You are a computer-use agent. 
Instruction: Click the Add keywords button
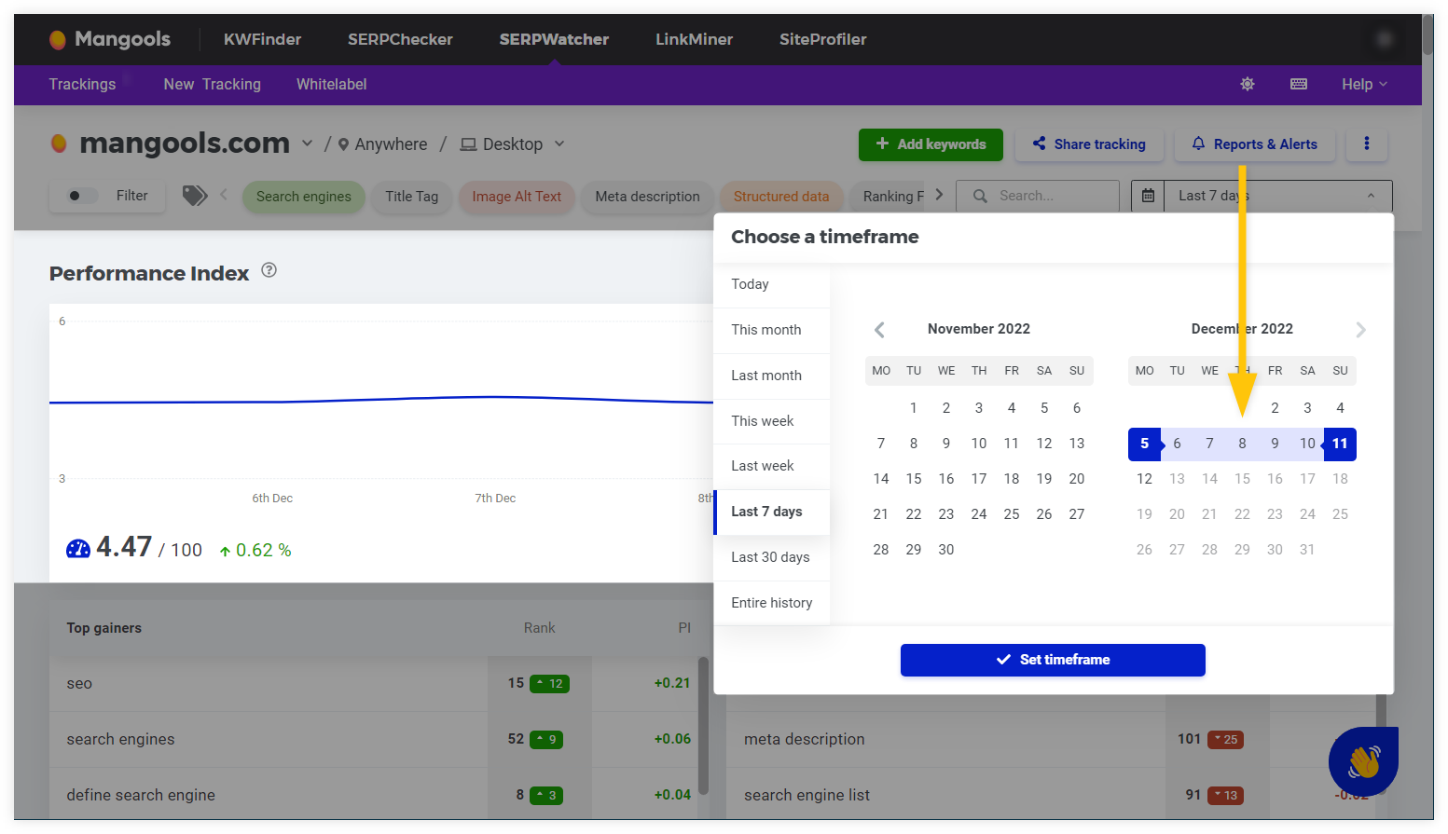pyautogui.click(x=931, y=144)
